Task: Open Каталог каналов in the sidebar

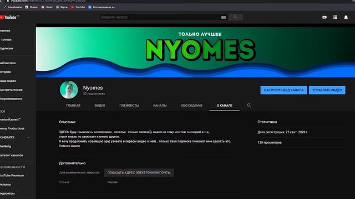Action: 12,155
